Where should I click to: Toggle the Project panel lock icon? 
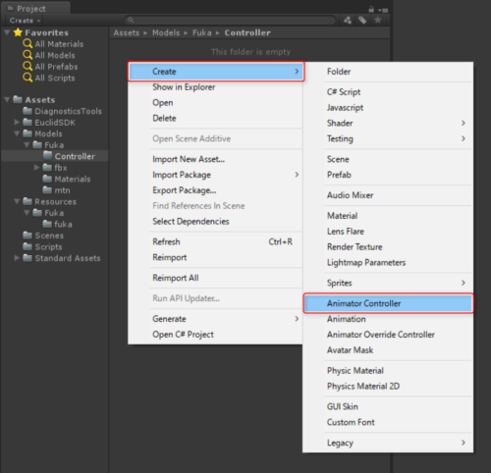click(x=371, y=10)
